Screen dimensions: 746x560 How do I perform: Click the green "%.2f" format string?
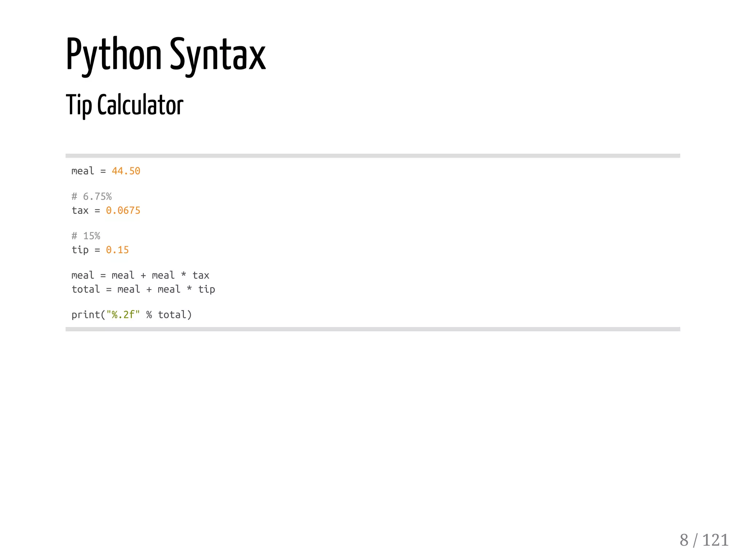tap(123, 315)
